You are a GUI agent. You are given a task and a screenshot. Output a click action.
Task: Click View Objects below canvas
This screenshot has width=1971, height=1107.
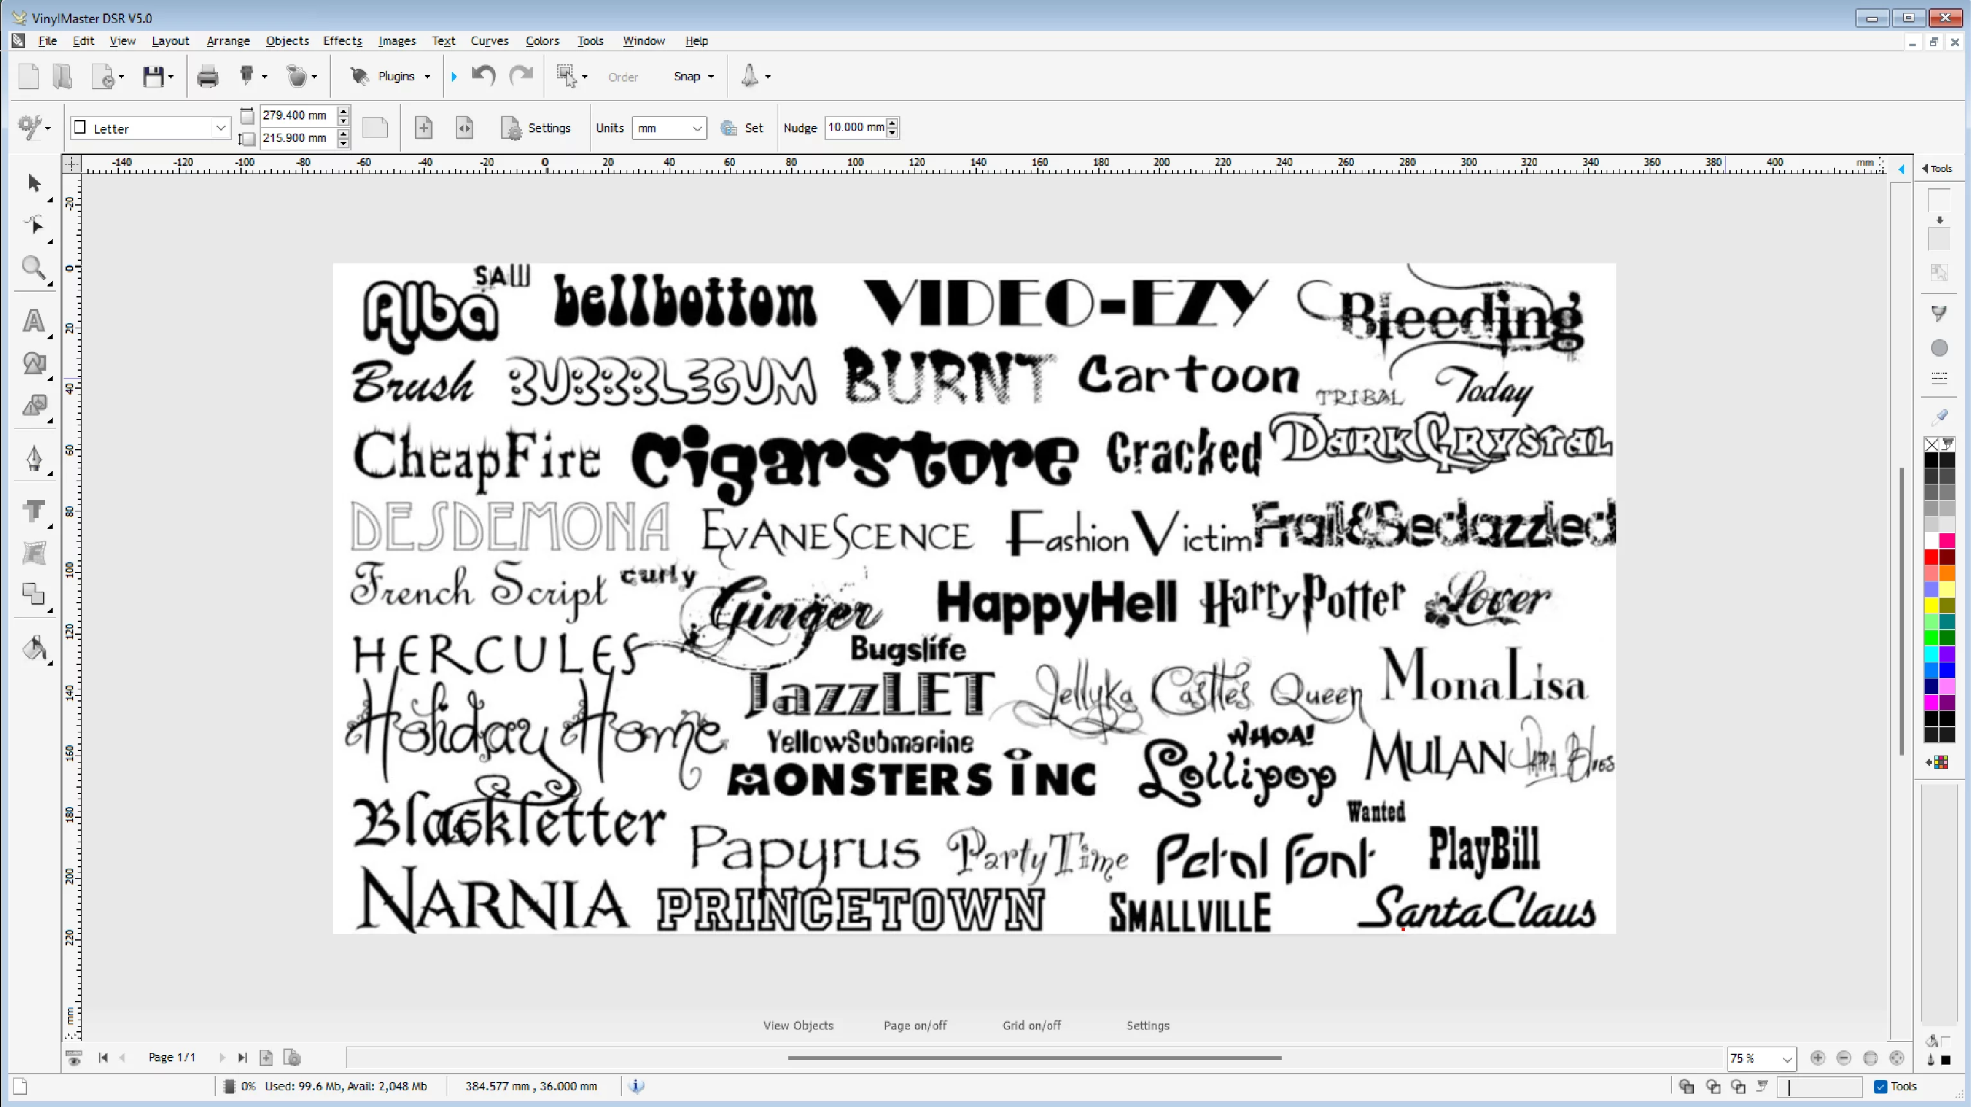798,1025
